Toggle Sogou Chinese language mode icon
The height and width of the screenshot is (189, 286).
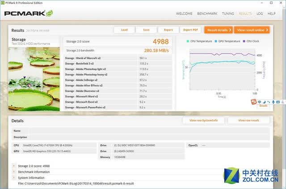[259, 102]
